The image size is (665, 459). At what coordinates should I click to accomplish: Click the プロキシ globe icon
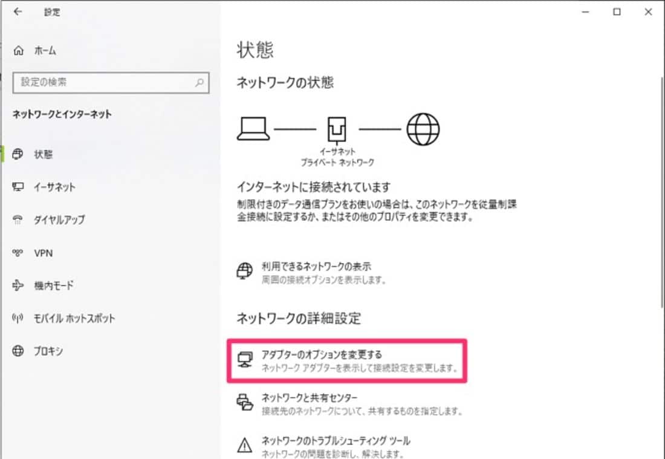pyautogui.click(x=18, y=351)
